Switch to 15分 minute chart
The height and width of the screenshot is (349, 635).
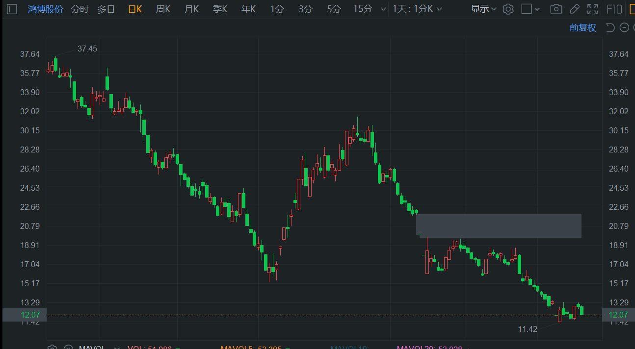(x=363, y=9)
